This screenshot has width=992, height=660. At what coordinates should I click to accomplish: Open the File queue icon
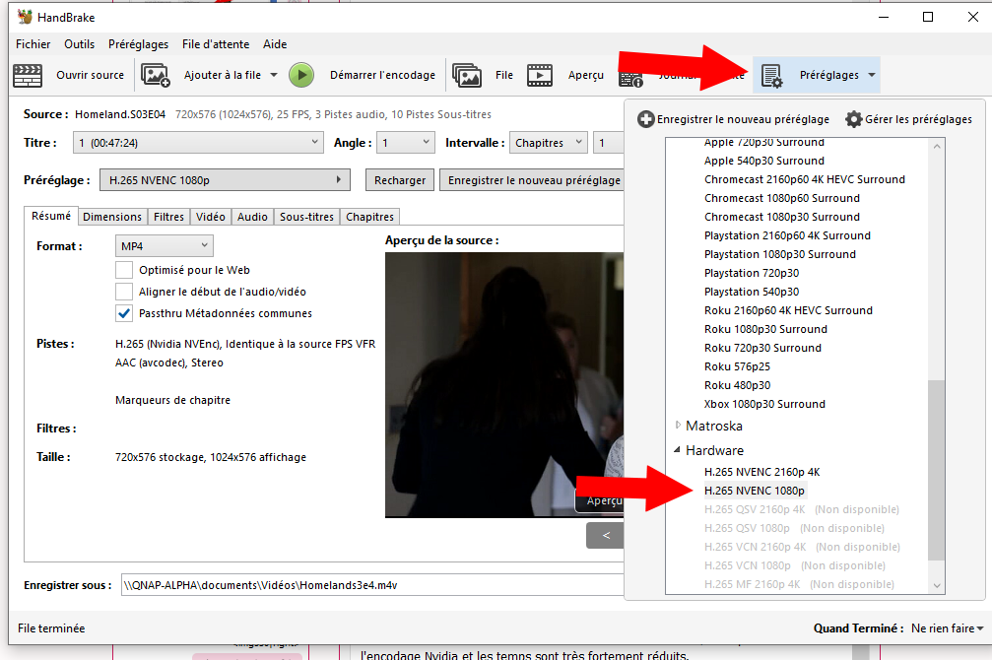pyautogui.click(x=467, y=75)
